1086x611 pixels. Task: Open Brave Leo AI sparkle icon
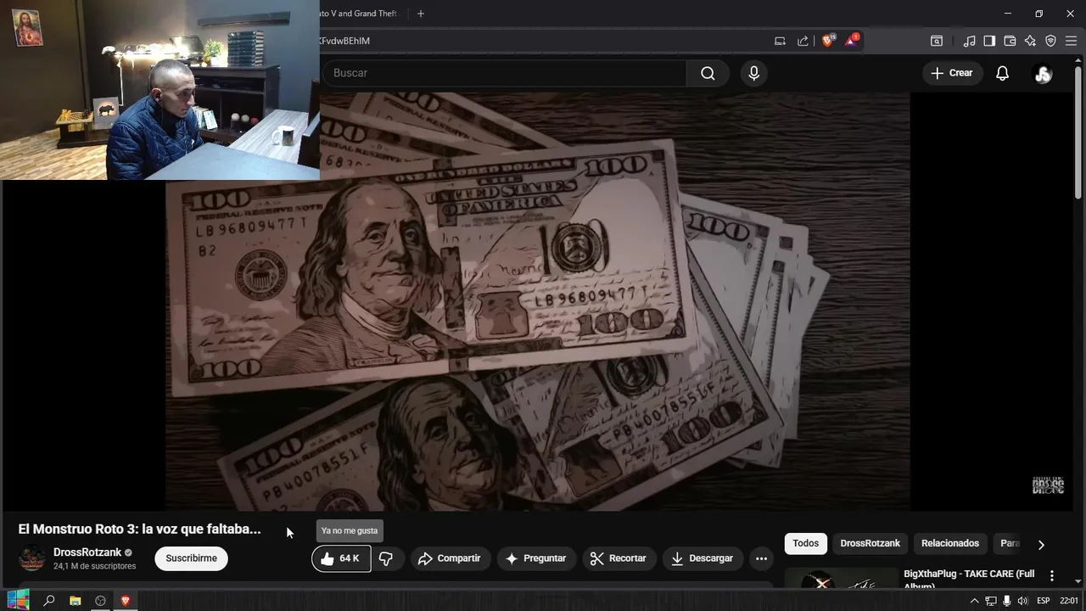tap(1030, 41)
